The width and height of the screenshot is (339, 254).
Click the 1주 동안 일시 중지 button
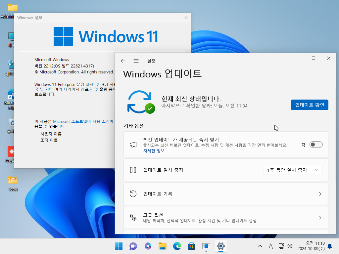[x=287, y=170]
